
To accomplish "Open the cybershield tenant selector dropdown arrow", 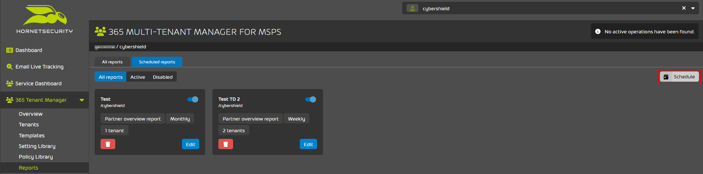I will (x=693, y=8).
